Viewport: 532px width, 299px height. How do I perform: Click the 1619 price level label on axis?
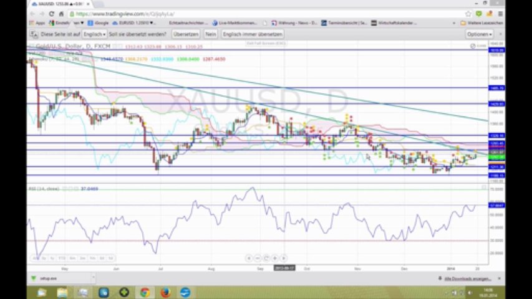click(496, 50)
